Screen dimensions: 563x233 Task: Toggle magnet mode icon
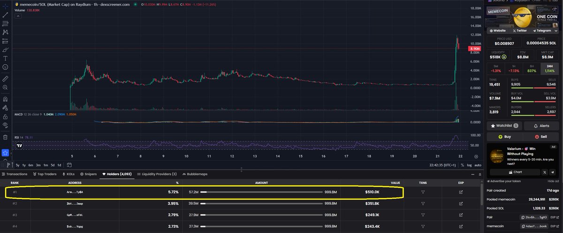[x=5, y=99]
